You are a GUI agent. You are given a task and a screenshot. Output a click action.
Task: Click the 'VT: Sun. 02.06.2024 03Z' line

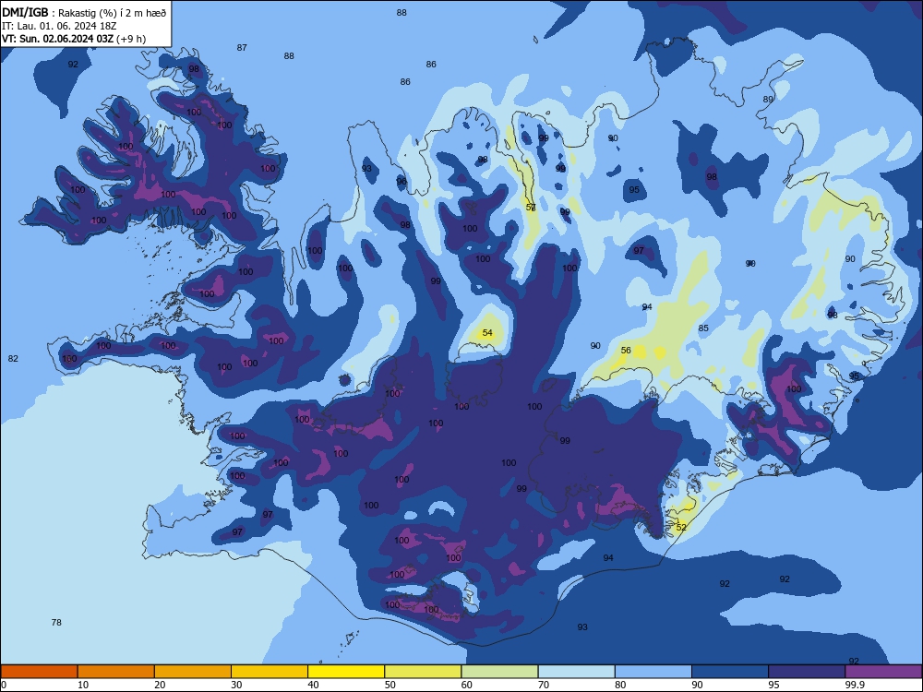[57, 39]
